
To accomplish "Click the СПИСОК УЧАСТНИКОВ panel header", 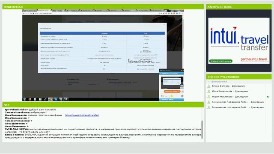I will [239, 77].
